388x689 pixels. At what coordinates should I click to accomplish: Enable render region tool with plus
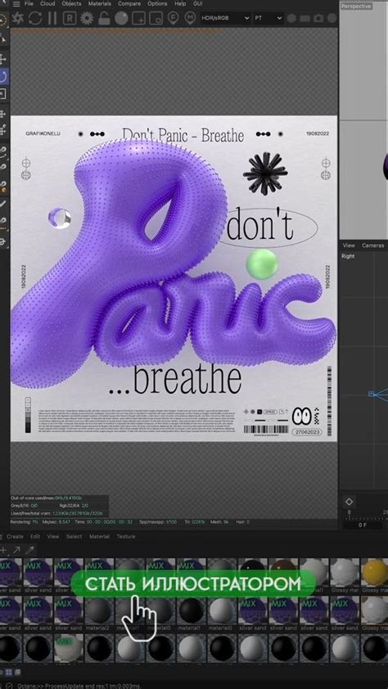pos(139,19)
